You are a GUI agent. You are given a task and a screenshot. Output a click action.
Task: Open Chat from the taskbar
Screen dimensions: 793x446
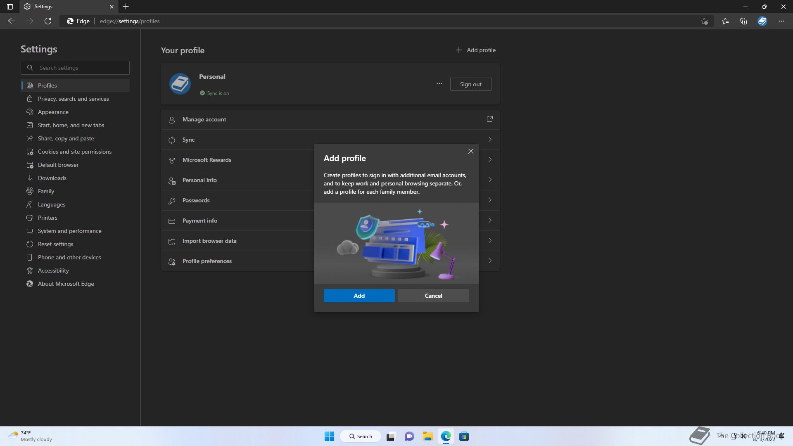tap(409, 437)
